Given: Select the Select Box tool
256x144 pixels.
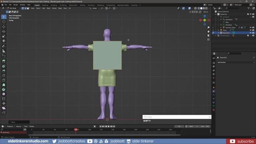Looking at the screenshot, I should click(x=4, y=17).
